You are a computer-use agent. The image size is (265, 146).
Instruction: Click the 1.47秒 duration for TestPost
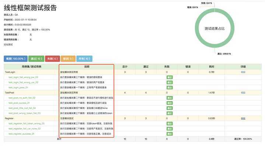(212, 93)
